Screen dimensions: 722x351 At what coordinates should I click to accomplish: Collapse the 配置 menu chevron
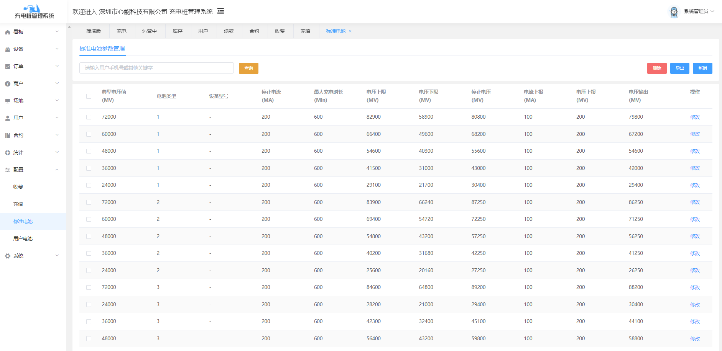57,170
